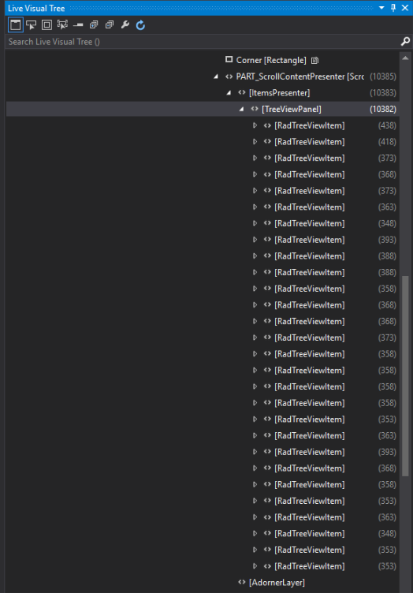Select the [AdornerLayer] row
413x593 pixels.
(x=202, y=583)
